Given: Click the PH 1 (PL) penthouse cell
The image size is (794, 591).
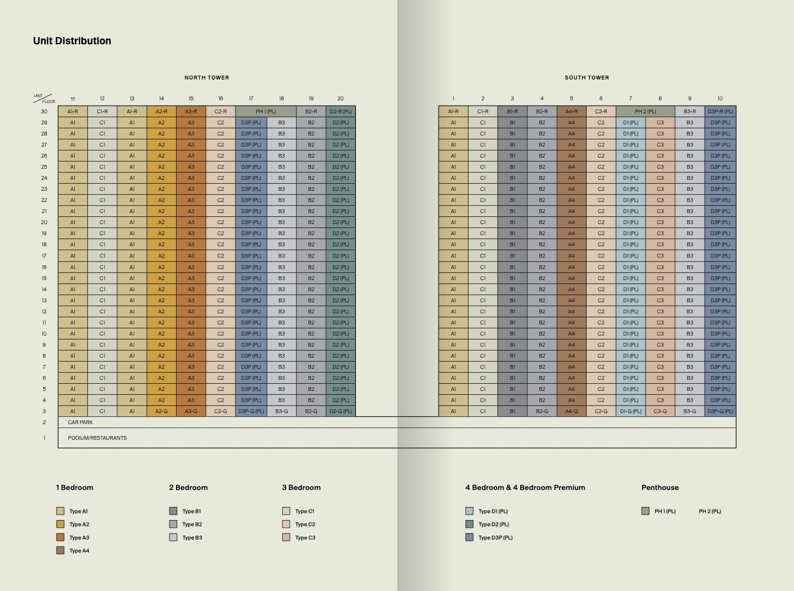Looking at the screenshot, I should [x=266, y=111].
